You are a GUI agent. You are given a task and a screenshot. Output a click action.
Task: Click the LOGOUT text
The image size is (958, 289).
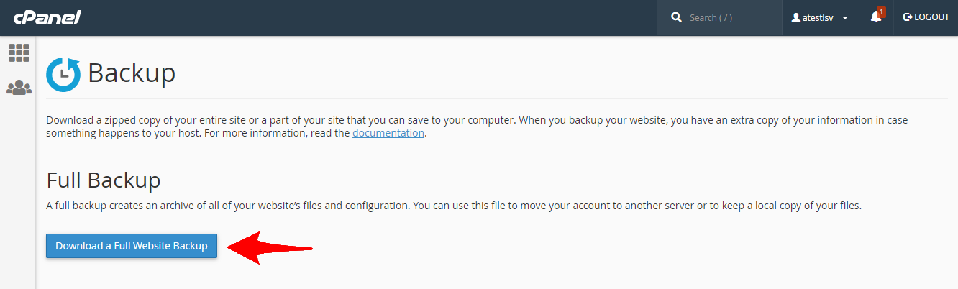932,17
